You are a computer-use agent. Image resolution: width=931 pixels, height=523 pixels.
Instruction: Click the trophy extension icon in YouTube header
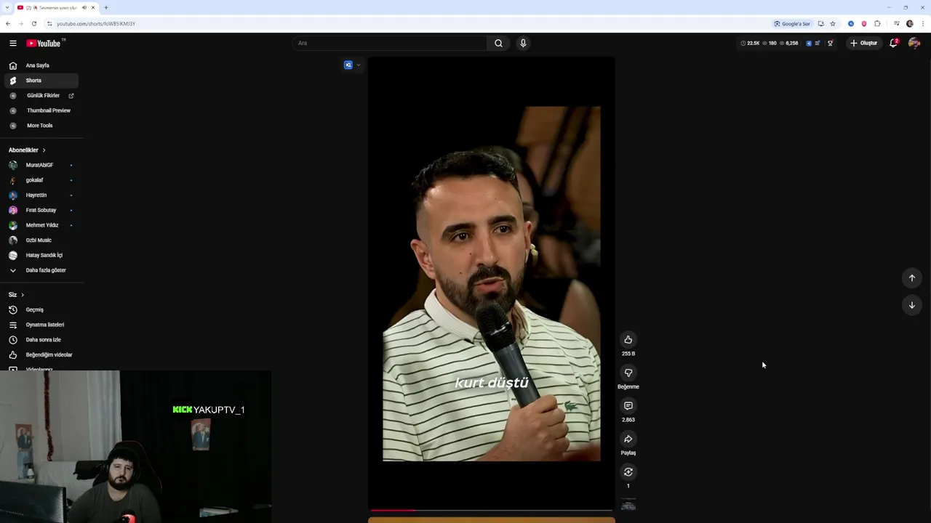[x=830, y=43]
